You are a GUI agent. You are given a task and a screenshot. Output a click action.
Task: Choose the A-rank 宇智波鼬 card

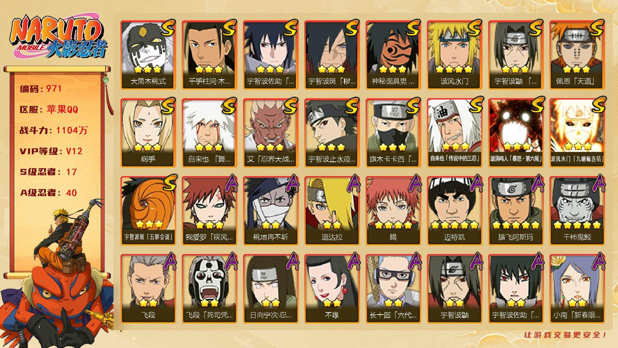455,288
